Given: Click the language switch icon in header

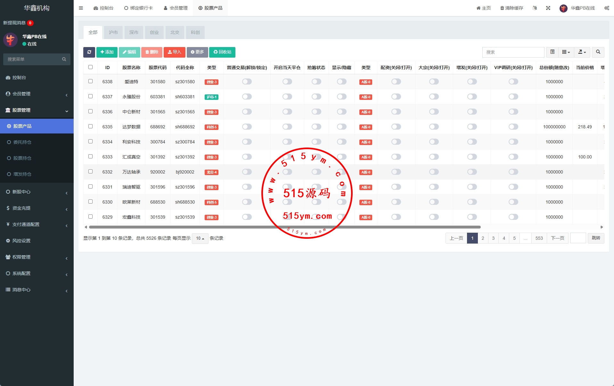Looking at the screenshot, I should point(535,8).
